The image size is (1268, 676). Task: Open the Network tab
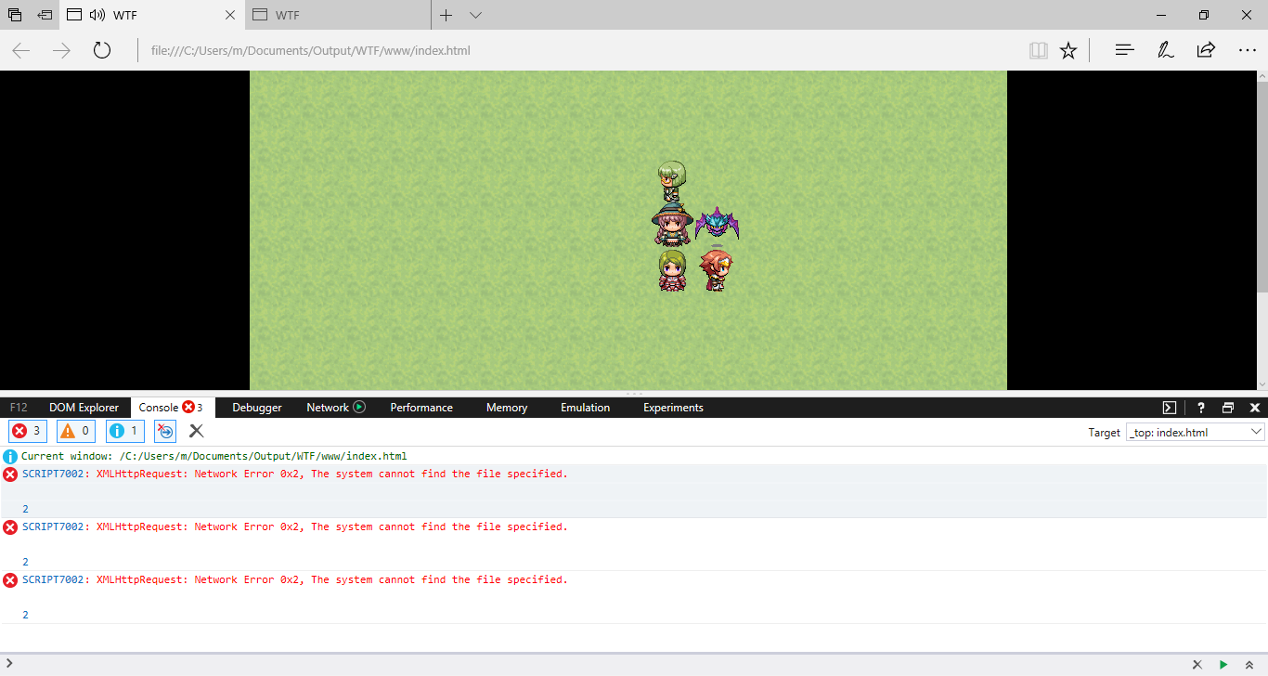coord(328,408)
